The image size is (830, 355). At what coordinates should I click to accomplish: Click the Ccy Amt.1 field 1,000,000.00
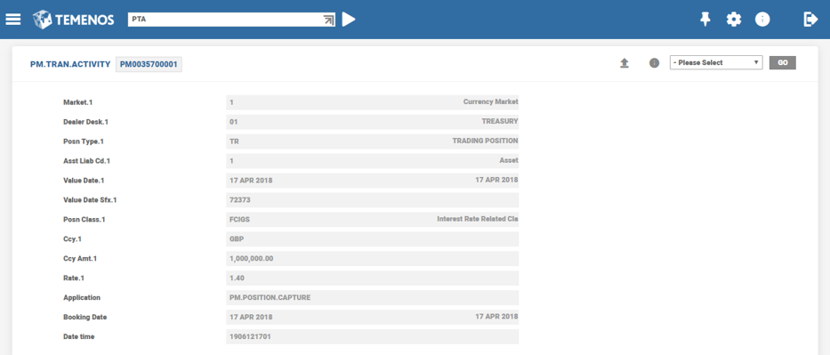372,259
